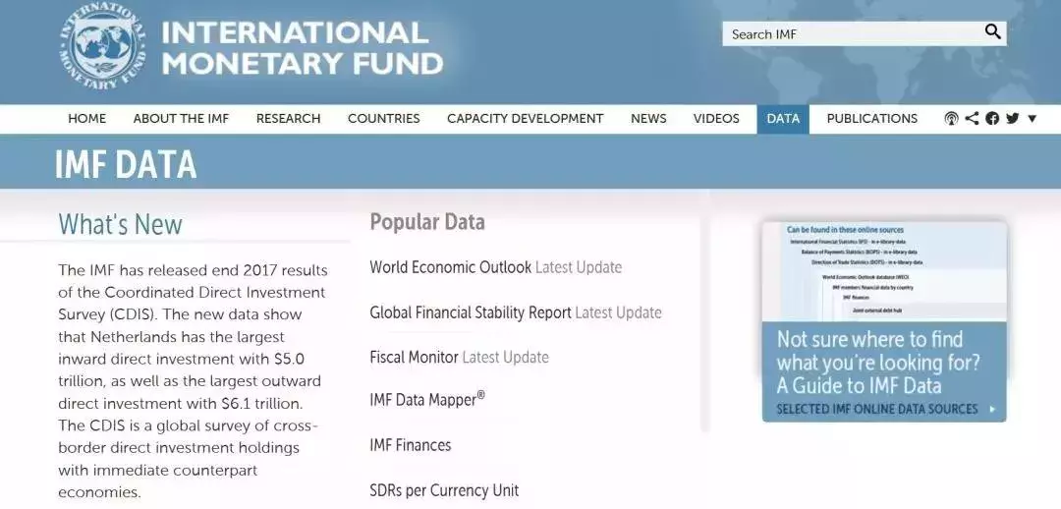Screen dimensions: 1061x509
Task: Click the arrow beside Selected IMF Online Data Sources
Action: (x=992, y=409)
